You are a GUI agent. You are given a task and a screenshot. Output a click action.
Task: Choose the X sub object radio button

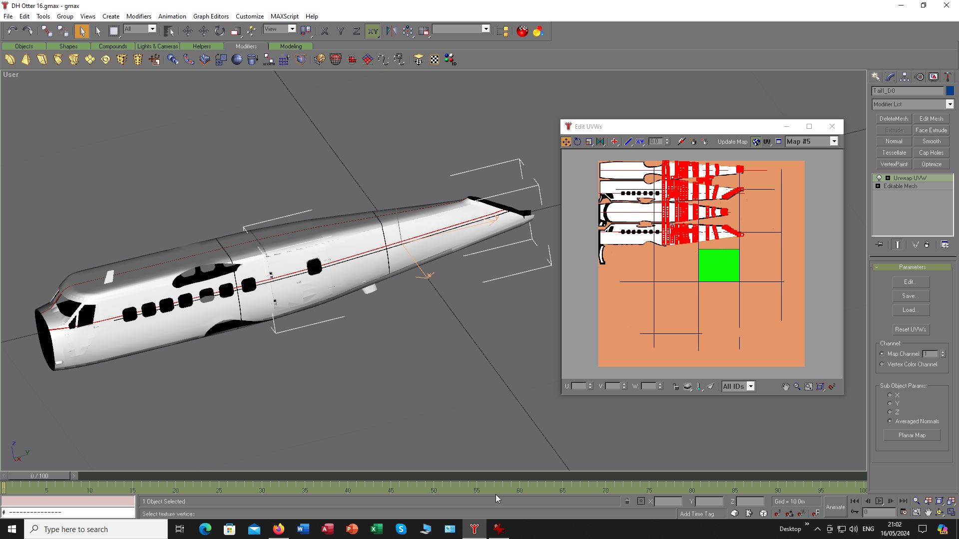coord(890,395)
